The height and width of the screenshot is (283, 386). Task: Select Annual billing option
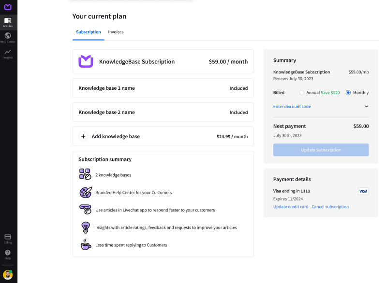[x=301, y=93]
